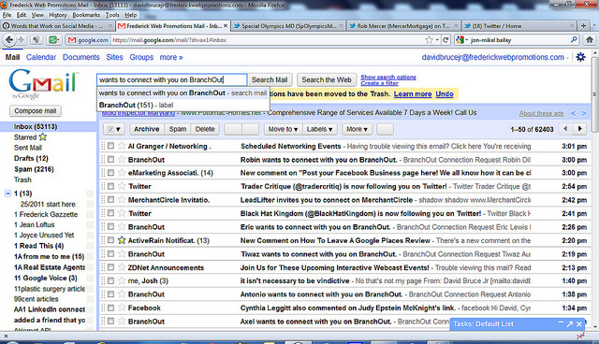Click the bookmark star in address bar
Viewport: 599px width, 344px height.
(x=429, y=39)
